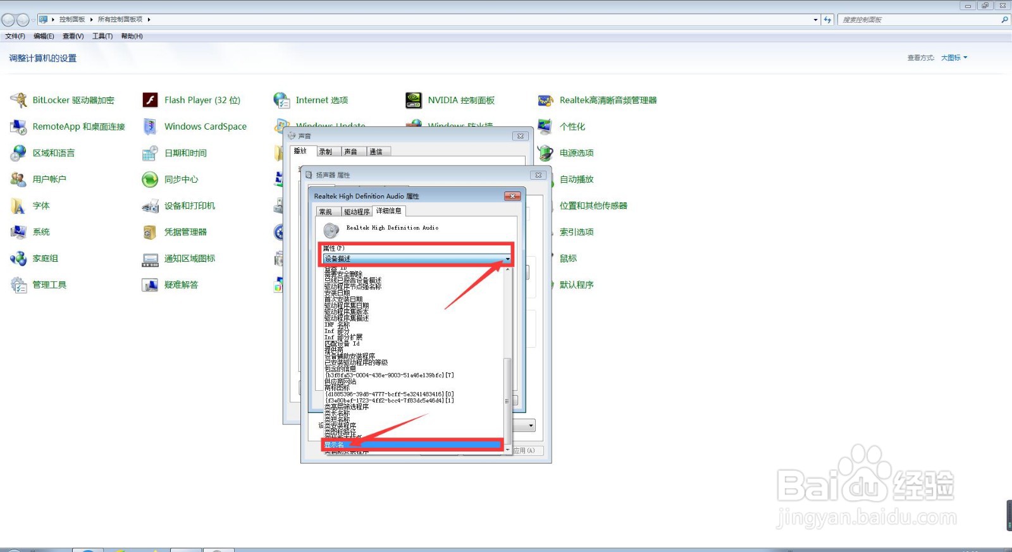Image resolution: width=1012 pixels, height=552 pixels.
Task: Select 供应商网站 in property list
Action: [340, 382]
